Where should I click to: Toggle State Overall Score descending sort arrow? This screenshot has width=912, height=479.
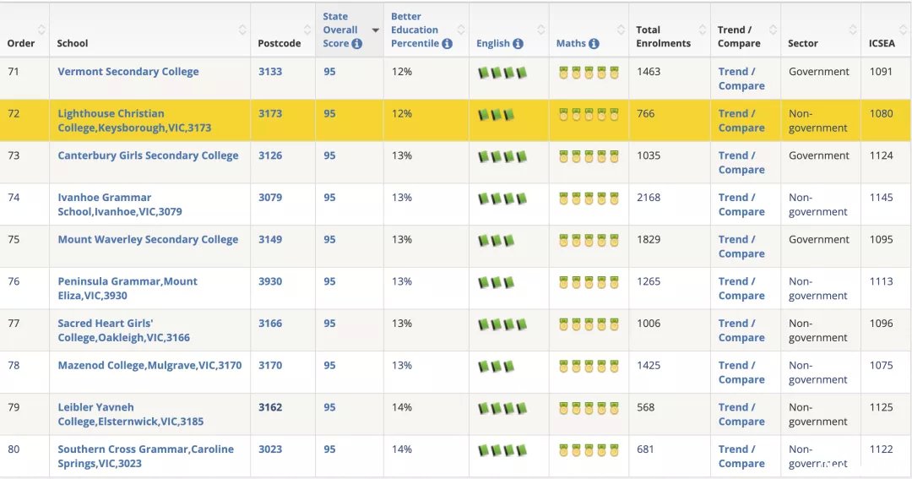click(x=376, y=30)
